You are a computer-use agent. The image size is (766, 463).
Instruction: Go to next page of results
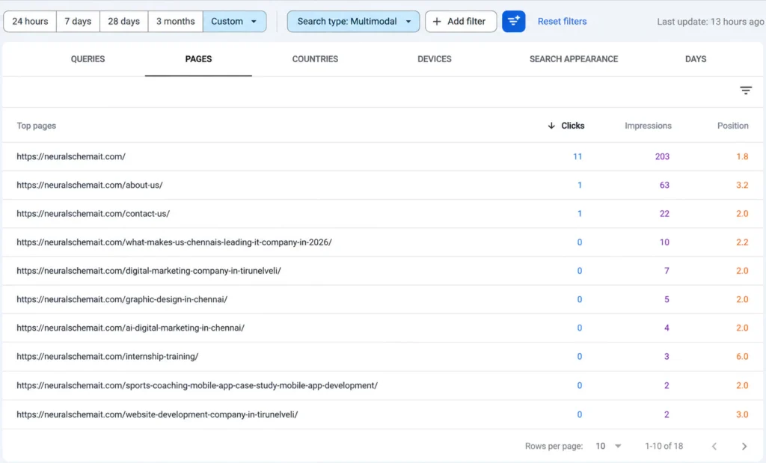(744, 446)
